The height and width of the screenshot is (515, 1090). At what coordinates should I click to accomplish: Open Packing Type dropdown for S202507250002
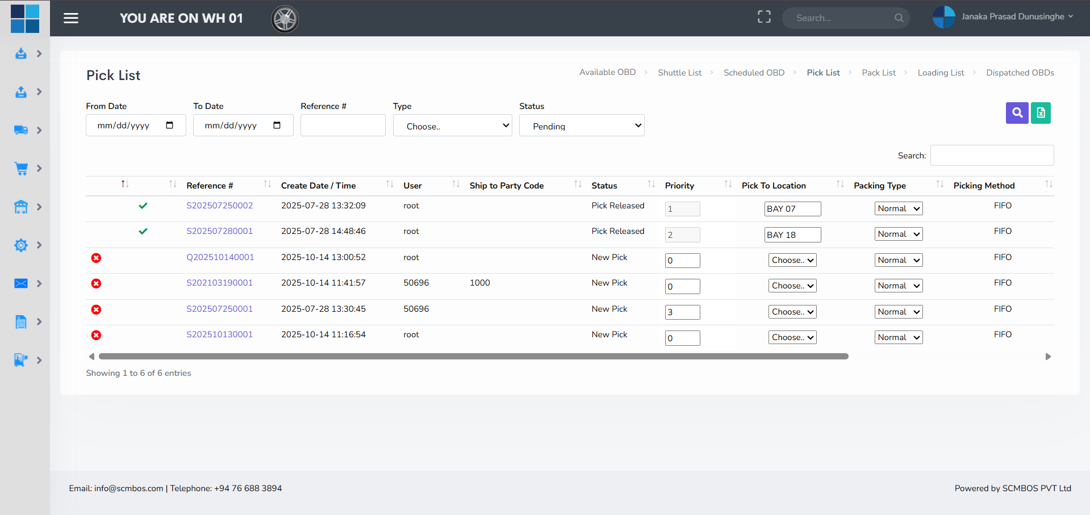[899, 208]
